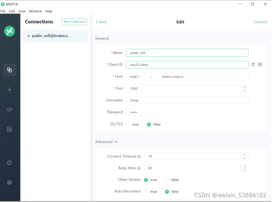Increase the Port value with the up arrow
This screenshot has width=272, height=202.
coord(244,87)
